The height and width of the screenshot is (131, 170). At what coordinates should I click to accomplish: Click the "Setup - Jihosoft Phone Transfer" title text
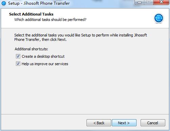[x=39, y=3]
